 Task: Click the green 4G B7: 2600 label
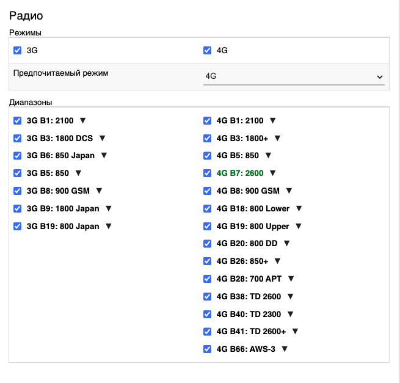click(240, 173)
